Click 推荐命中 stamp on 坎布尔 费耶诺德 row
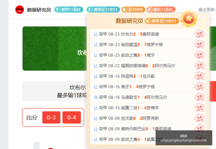This screenshot has height=149, width=216. 199,34
